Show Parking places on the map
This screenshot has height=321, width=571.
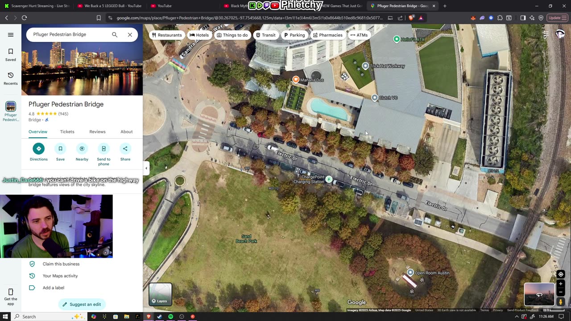[x=294, y=35]
